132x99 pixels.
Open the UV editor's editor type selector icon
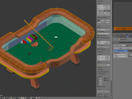pyautogui.click(x=114, y=34)
